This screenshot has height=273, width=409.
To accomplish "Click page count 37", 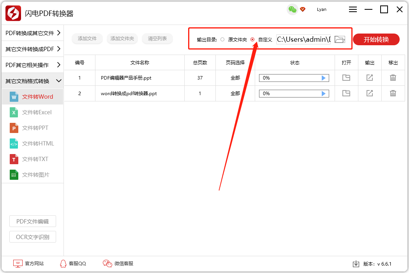I will [200, 78].
